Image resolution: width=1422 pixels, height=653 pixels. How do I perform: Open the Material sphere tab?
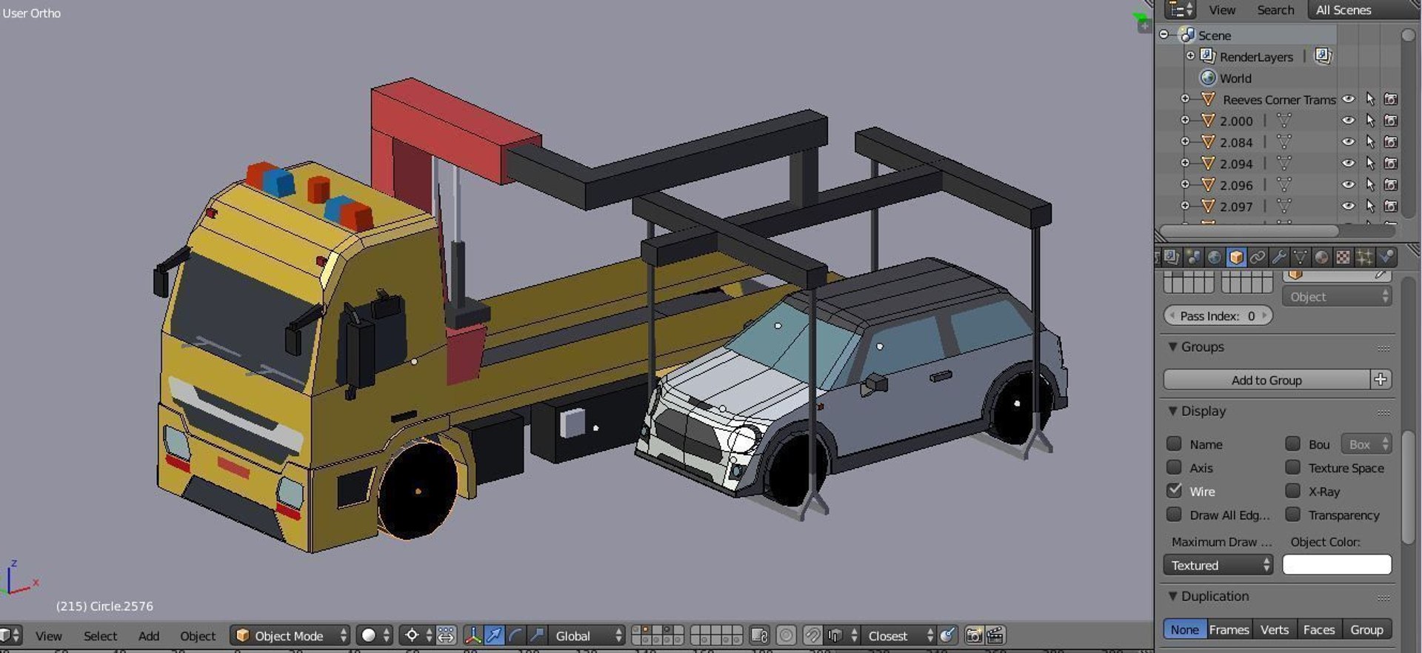[1321, 257]
